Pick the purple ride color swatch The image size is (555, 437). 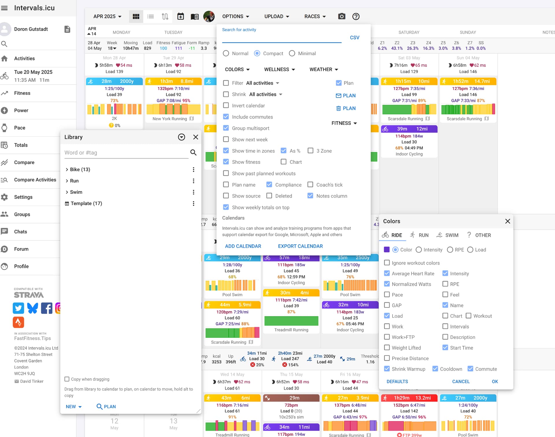point(386,250)
